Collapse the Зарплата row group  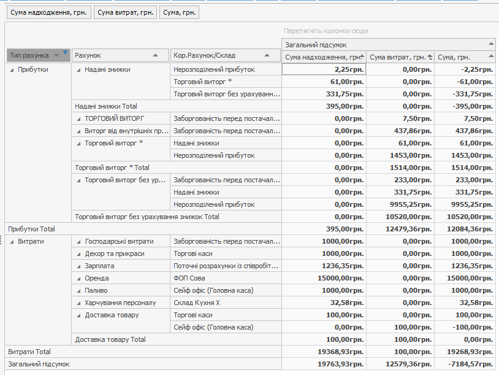coord(78,266)
